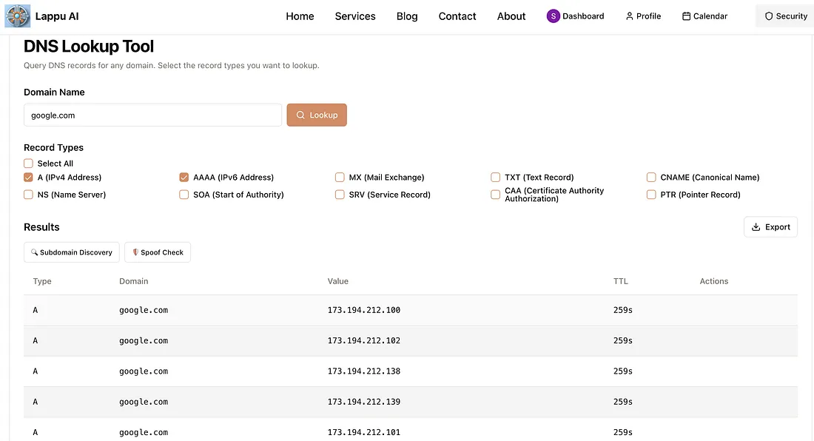Click google.com in the 173.194.212.138 row
The height and width of the screenshot is (441, 814).
coord(144,371)
